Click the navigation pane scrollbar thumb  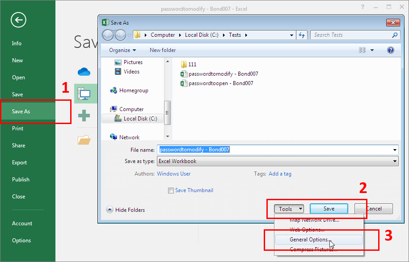168,113
